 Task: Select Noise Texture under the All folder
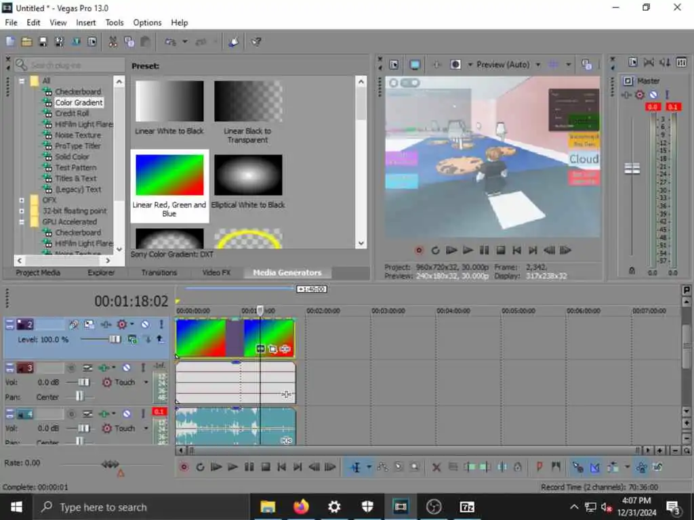78,135
